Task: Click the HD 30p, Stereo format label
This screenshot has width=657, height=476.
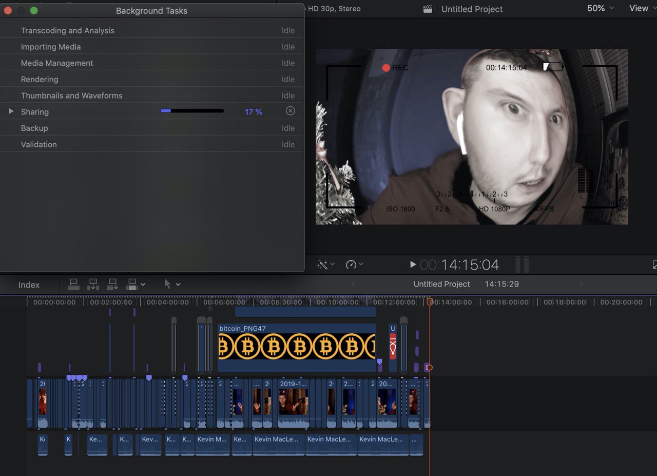Action: pos(334,9)
